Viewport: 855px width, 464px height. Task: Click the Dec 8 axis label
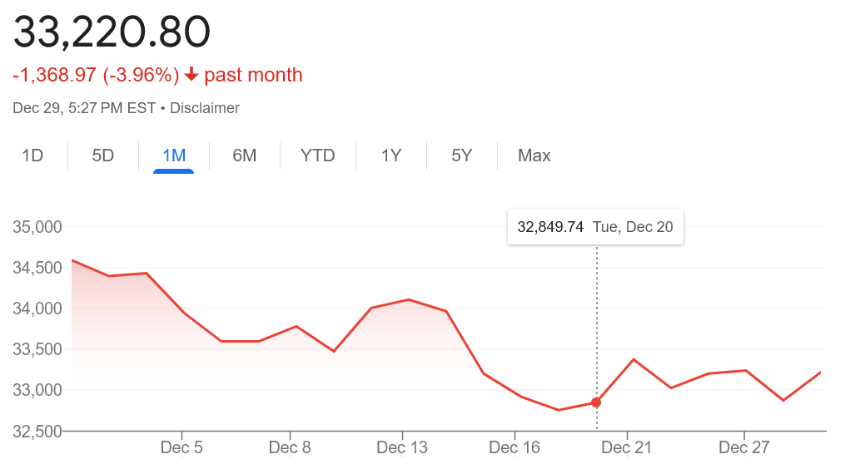point(290,447)
